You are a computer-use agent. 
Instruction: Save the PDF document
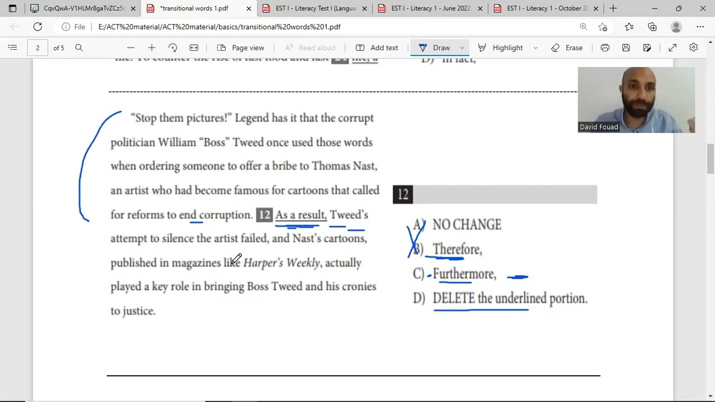[626, 48]
